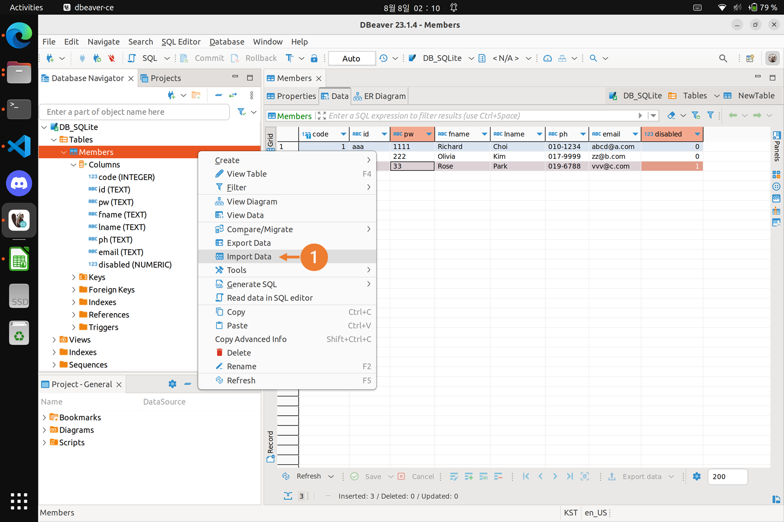Click the new connection plug icon in the toolbar
Viewport: 784px width, 522px height.
[50, 58]
